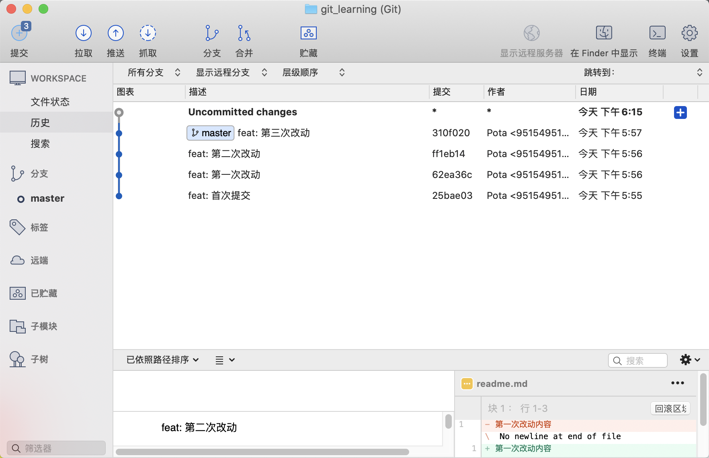Click the sidebar subtrees (子树) icon

click(x=17, y=359)
